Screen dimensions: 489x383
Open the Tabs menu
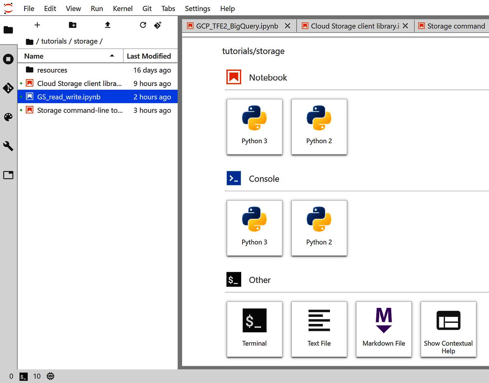[x=168, y=9]
